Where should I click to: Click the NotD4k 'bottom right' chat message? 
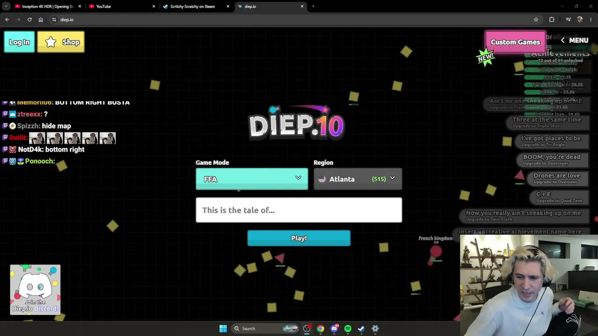[51, 149]
